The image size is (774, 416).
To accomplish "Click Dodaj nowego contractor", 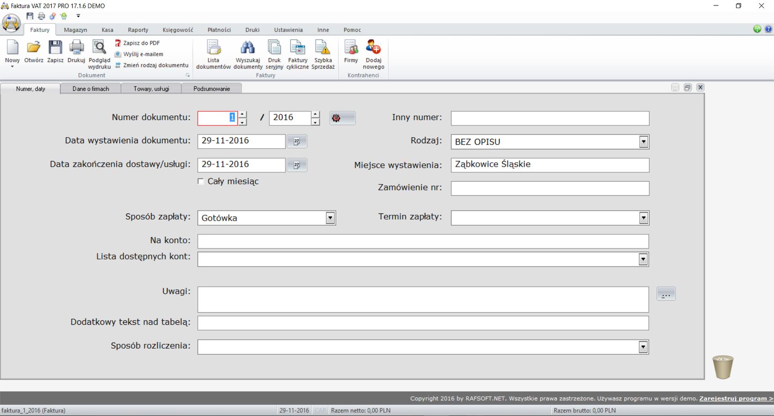I will (x=373, y=54).
